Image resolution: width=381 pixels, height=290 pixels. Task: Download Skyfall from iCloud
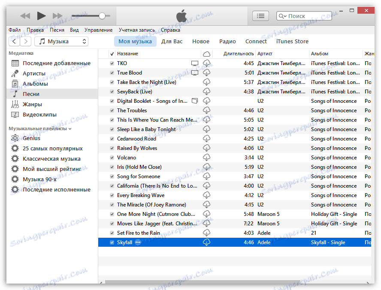[206, 242]
